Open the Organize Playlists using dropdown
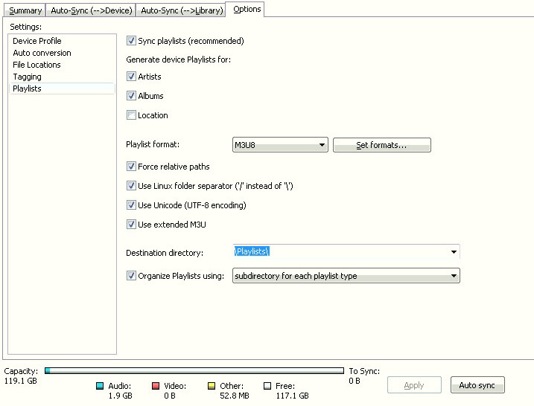The image size is (534, 406). pos(346,276)
